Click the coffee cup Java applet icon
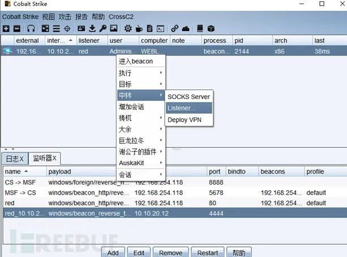Viewport: 347px width, 257px height. (139, 28)
